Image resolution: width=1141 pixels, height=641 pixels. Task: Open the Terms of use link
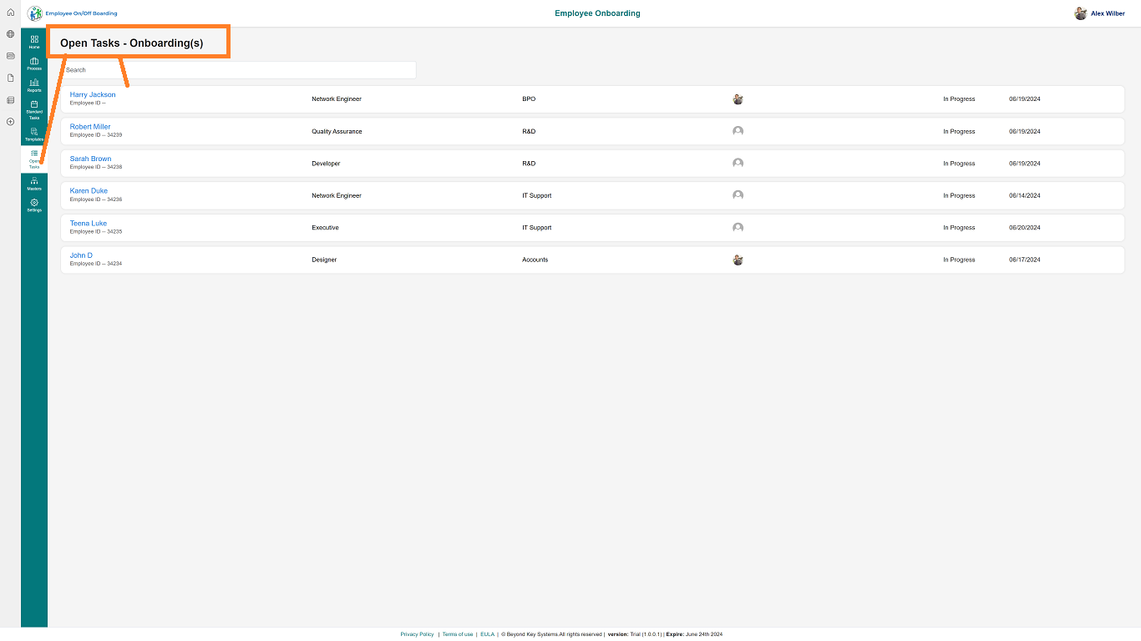point(458,634)
